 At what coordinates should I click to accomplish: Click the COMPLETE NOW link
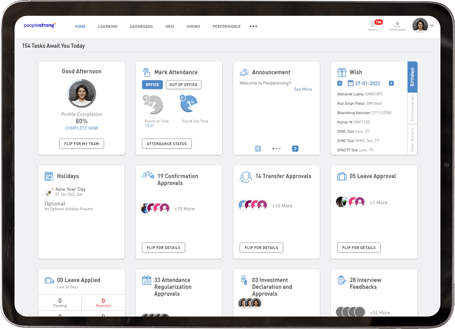click(x=82, y=128)
